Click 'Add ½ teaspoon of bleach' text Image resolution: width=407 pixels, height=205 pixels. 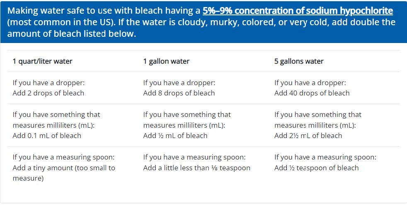click(x=316, y=168)
